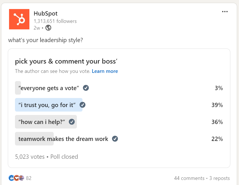Click the checkmark beside "everyone gets a vote"
The width and height of the screenshot is (239, 185).
pyautogui.click(x=86, y=88)
